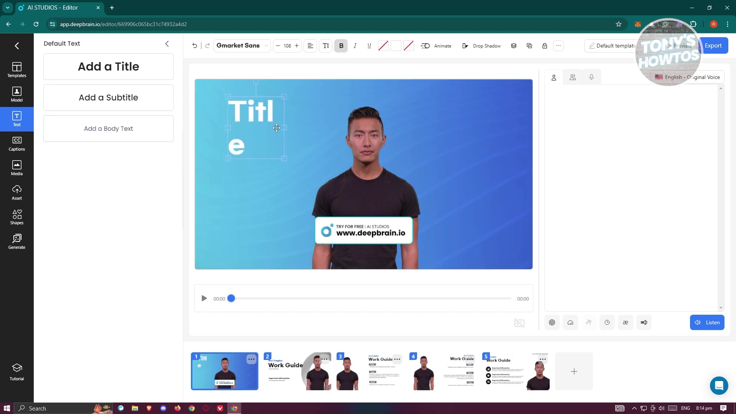Switch to the single avatar tab
This screenshot has height=414, width=736.
tap(554, 77)
